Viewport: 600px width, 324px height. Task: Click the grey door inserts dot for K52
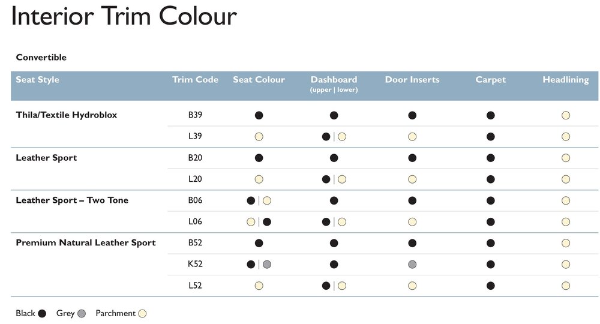[412, 265]
